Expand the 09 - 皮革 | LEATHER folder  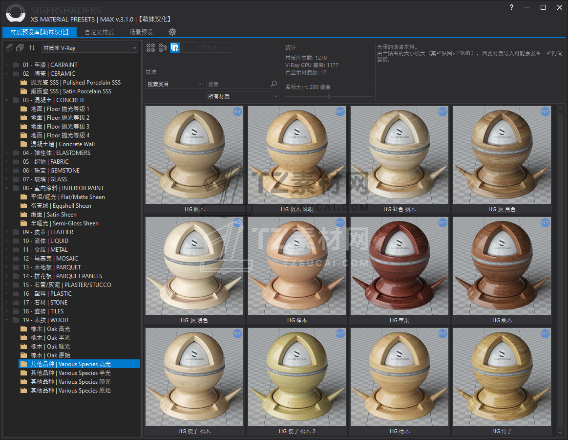coord(6,232)
